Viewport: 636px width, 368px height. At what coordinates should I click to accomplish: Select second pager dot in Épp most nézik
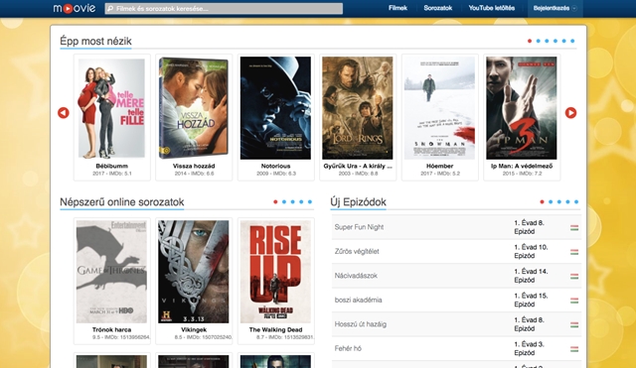pos(539,41)
